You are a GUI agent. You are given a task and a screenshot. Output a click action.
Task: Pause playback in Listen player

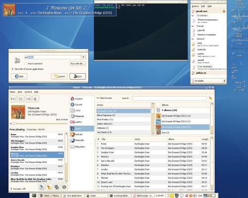(x=21, y=99)
